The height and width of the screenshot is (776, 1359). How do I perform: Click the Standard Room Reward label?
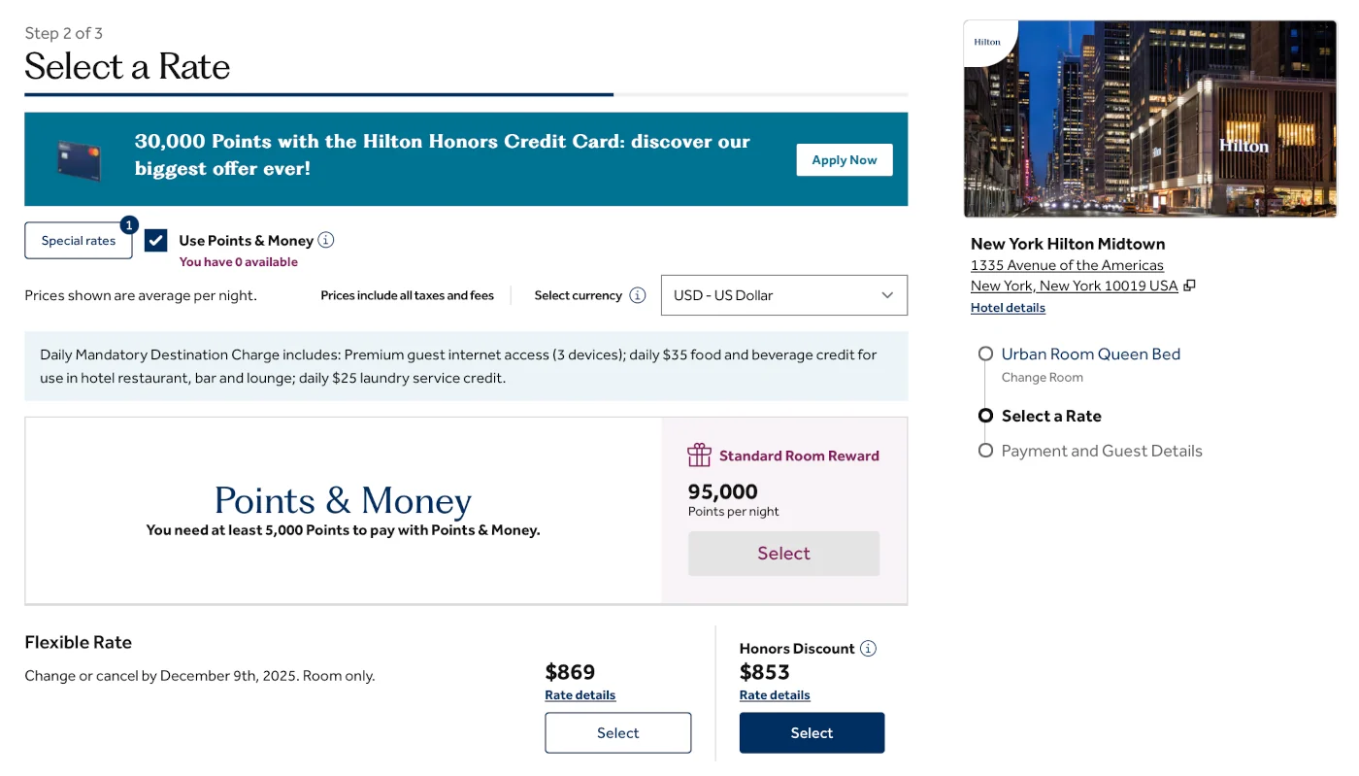799,455
